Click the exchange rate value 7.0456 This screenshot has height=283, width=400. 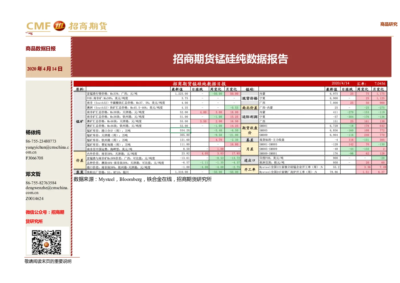coord(380,84)
